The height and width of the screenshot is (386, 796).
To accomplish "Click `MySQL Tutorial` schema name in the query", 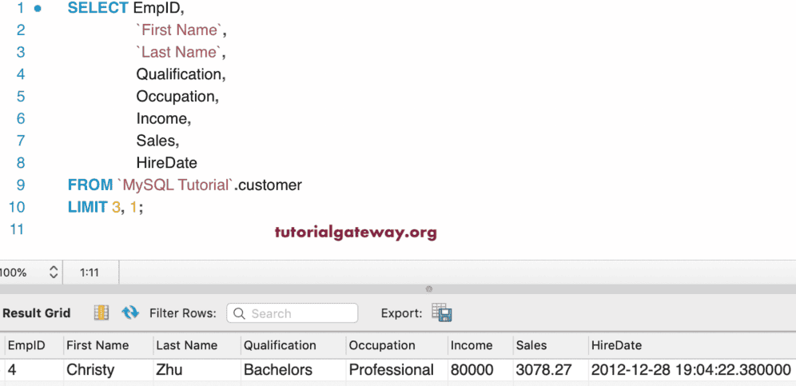I will [x=175, y=185].
